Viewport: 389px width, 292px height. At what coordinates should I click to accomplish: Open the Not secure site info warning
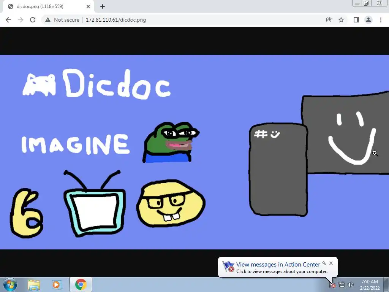pyautogui.click(x=62, y=20)
